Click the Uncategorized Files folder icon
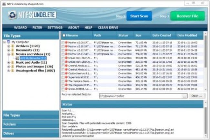Viewport: 210px width, 140px height. coord(13,70)
